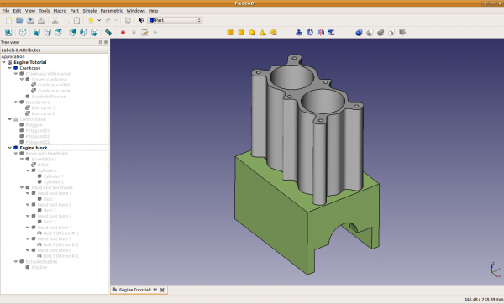Screen dimensions: 504x304
Task: Switch to axonometric view cube icon
Action: click(x=23, y=32)
